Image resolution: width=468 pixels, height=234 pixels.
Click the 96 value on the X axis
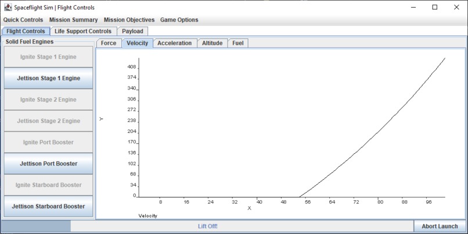[x=429, y=202]
